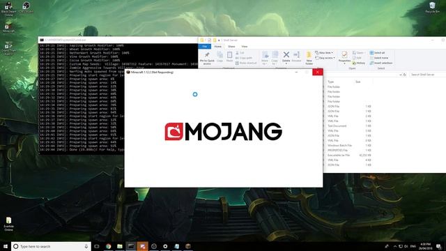Click Copy path in Explorer ribbon
Viewport: 446px width, 251px height.
pyautogui.click(x=244, y=58)
